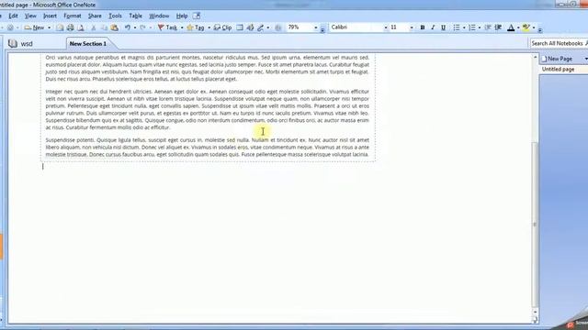Image resolution: width=588 pixels, height=330 pixels.
Task: Open the Undo history dropdown
Action: pos(135,27)
